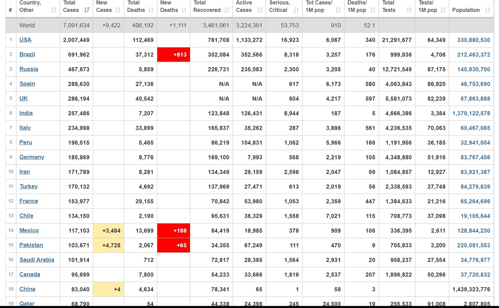Viewport: 499px width, 308px height.
Task: Open the Spain country link
Action: coord(27,83)
